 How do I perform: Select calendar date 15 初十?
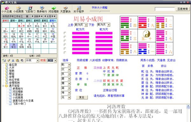tap(21, 35)
